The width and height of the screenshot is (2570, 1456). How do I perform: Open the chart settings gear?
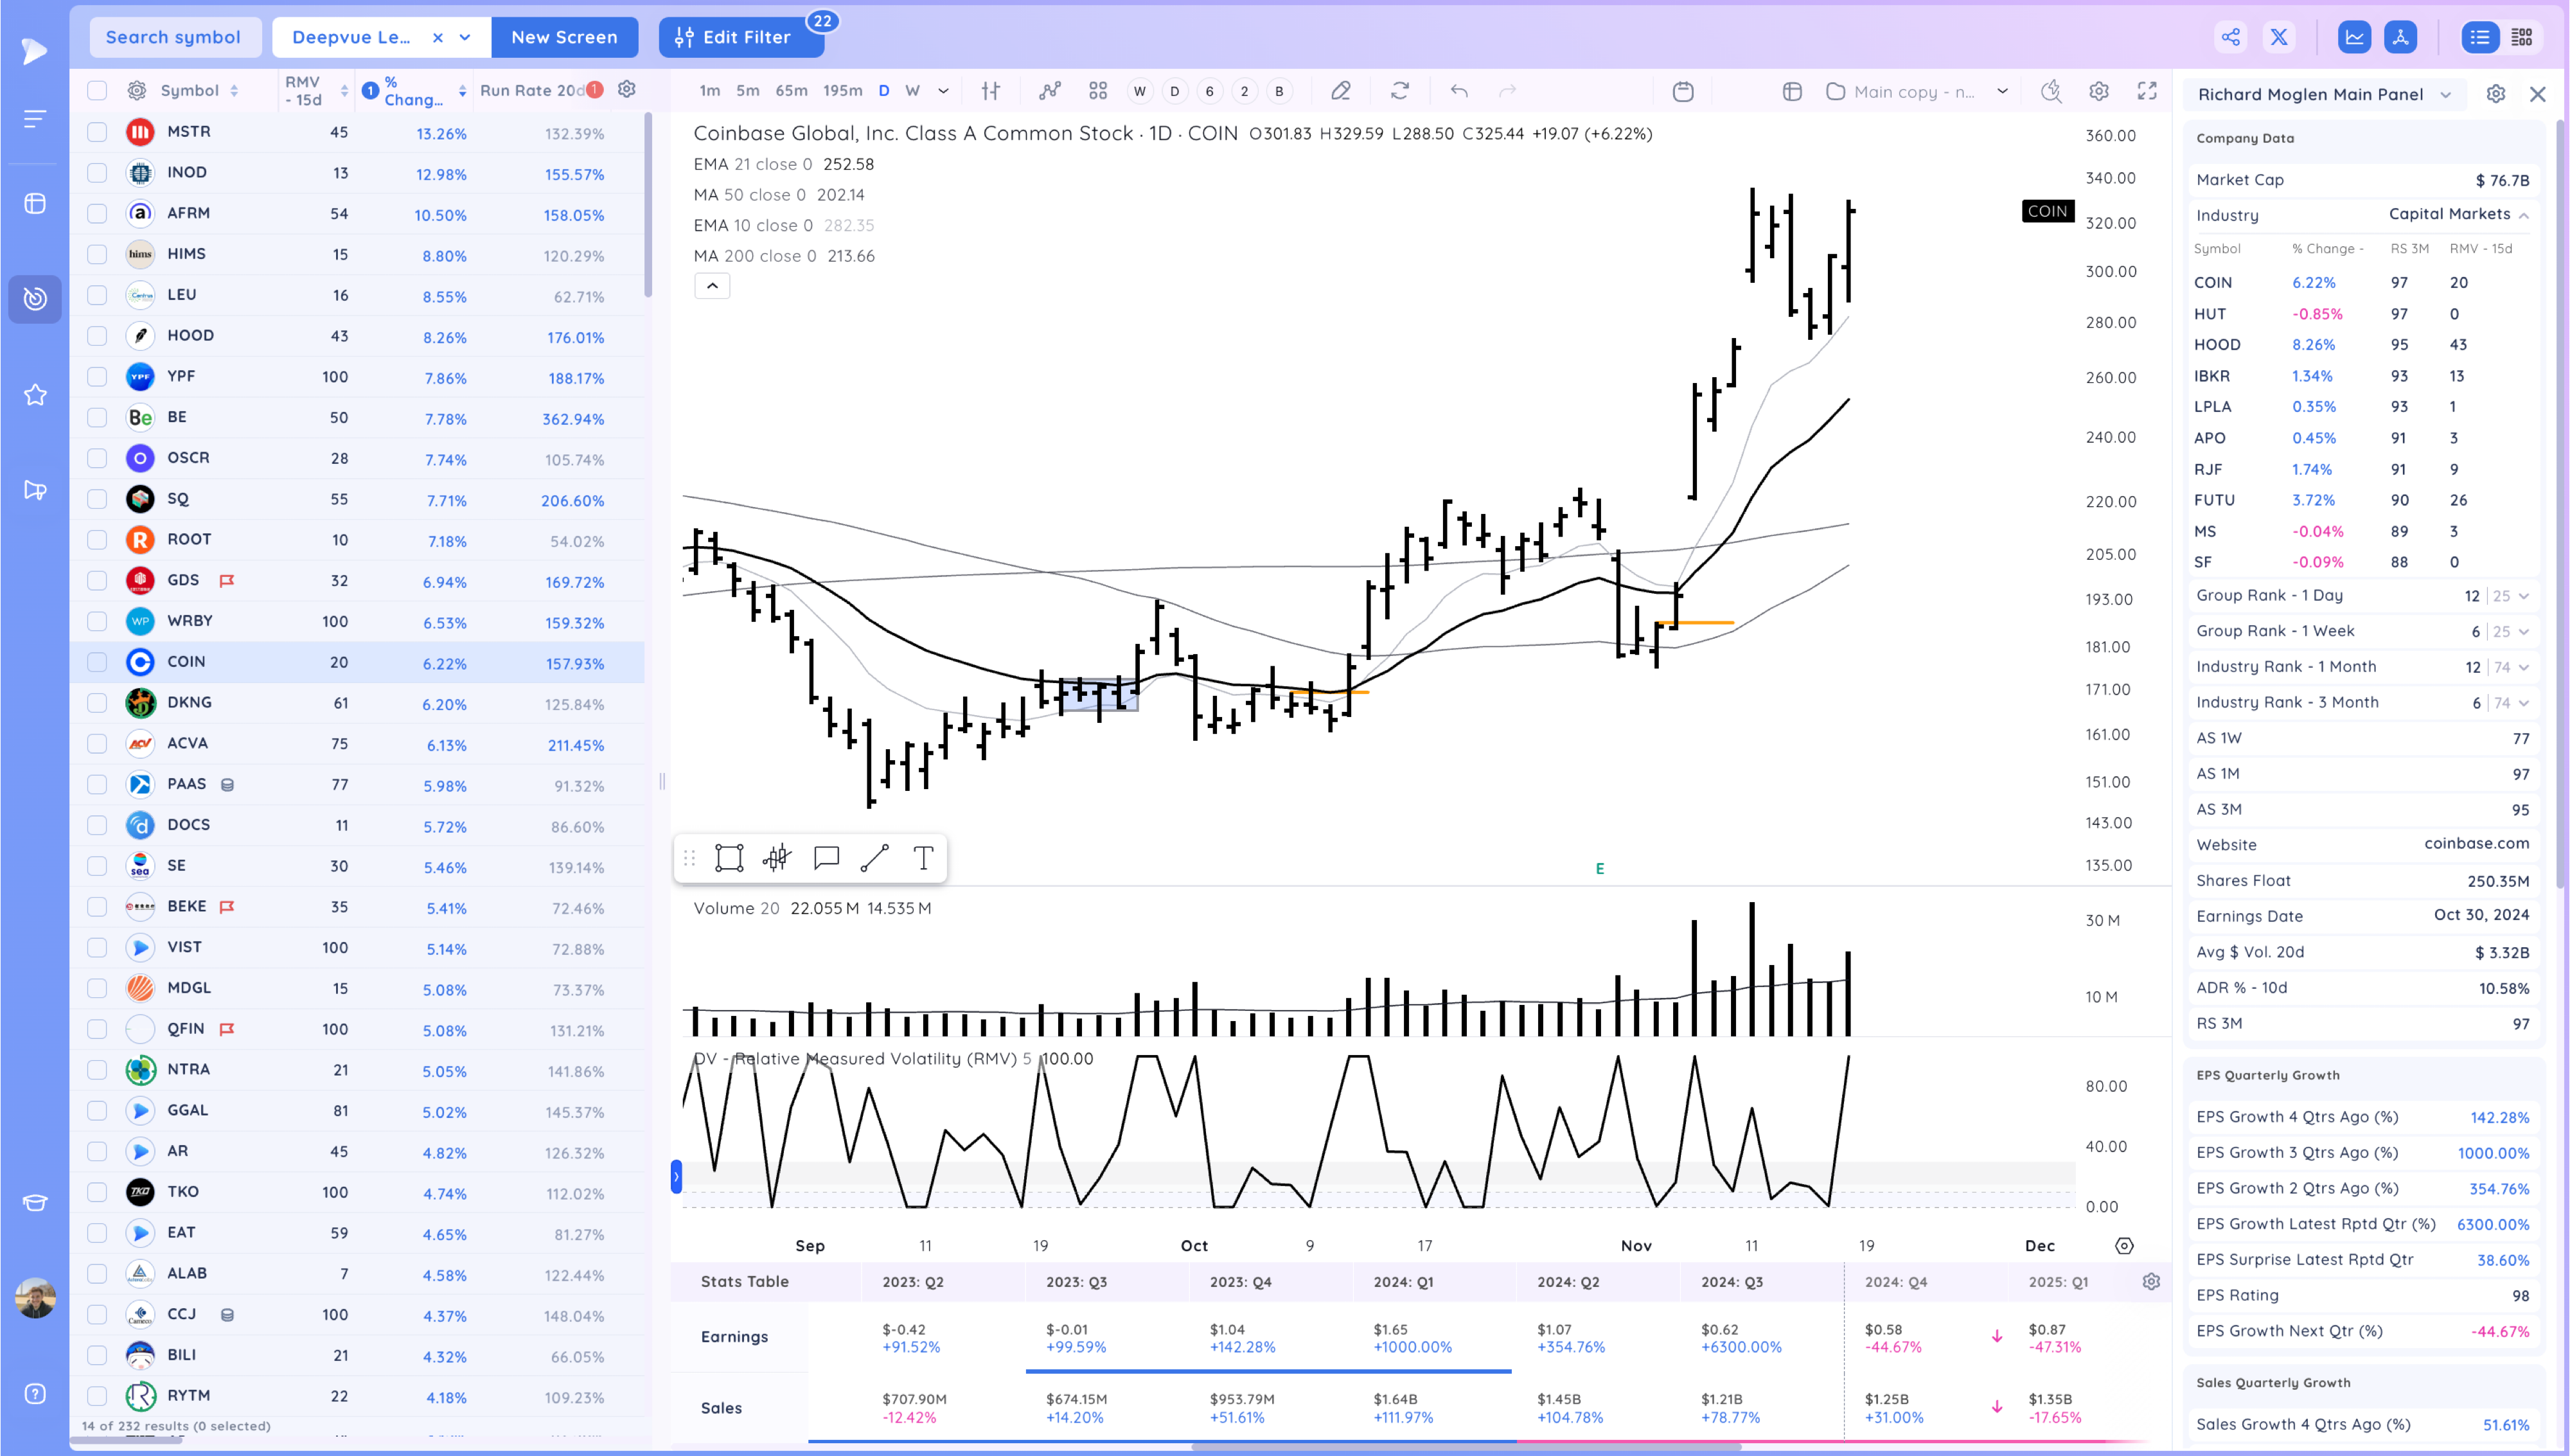2098,91
